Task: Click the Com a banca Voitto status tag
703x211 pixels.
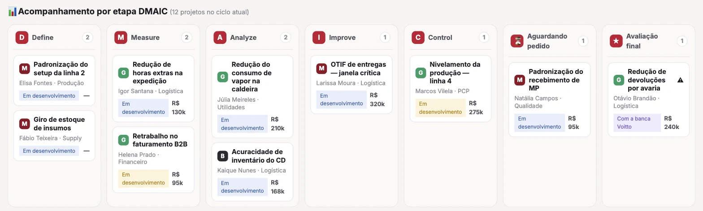Action: click(x=637, y=123)
